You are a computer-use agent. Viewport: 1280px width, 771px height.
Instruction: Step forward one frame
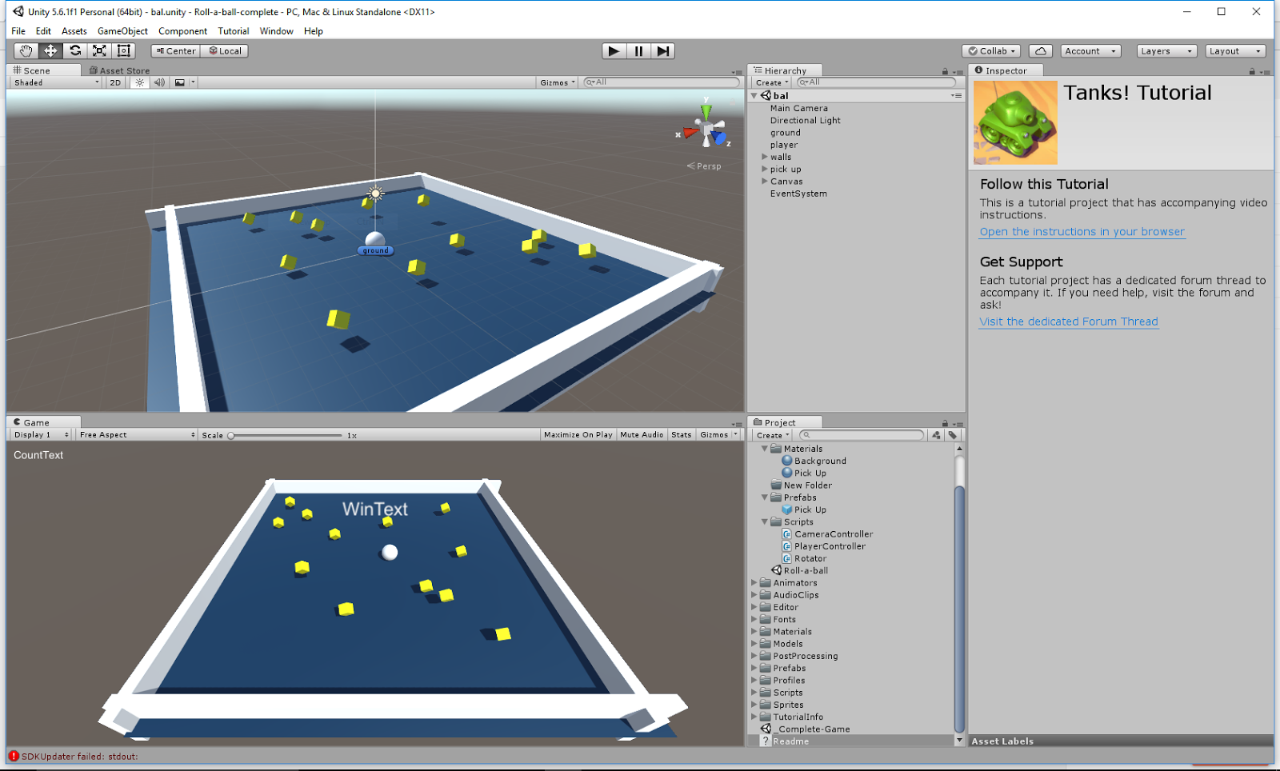tap(662, 51)
